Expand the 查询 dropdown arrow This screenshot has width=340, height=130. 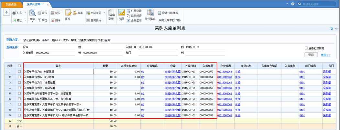(32, 22)
